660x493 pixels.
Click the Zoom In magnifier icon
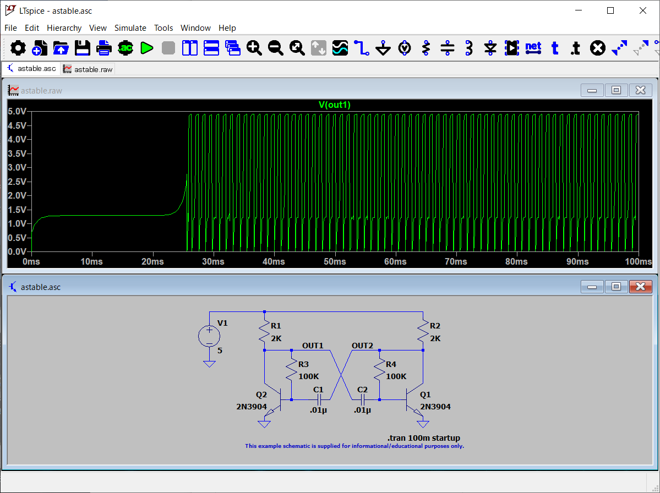254,48
